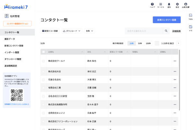Check the 合同会社ＢＵＺＺ row checkbox
195x130 pixels.
pos(44,113)
